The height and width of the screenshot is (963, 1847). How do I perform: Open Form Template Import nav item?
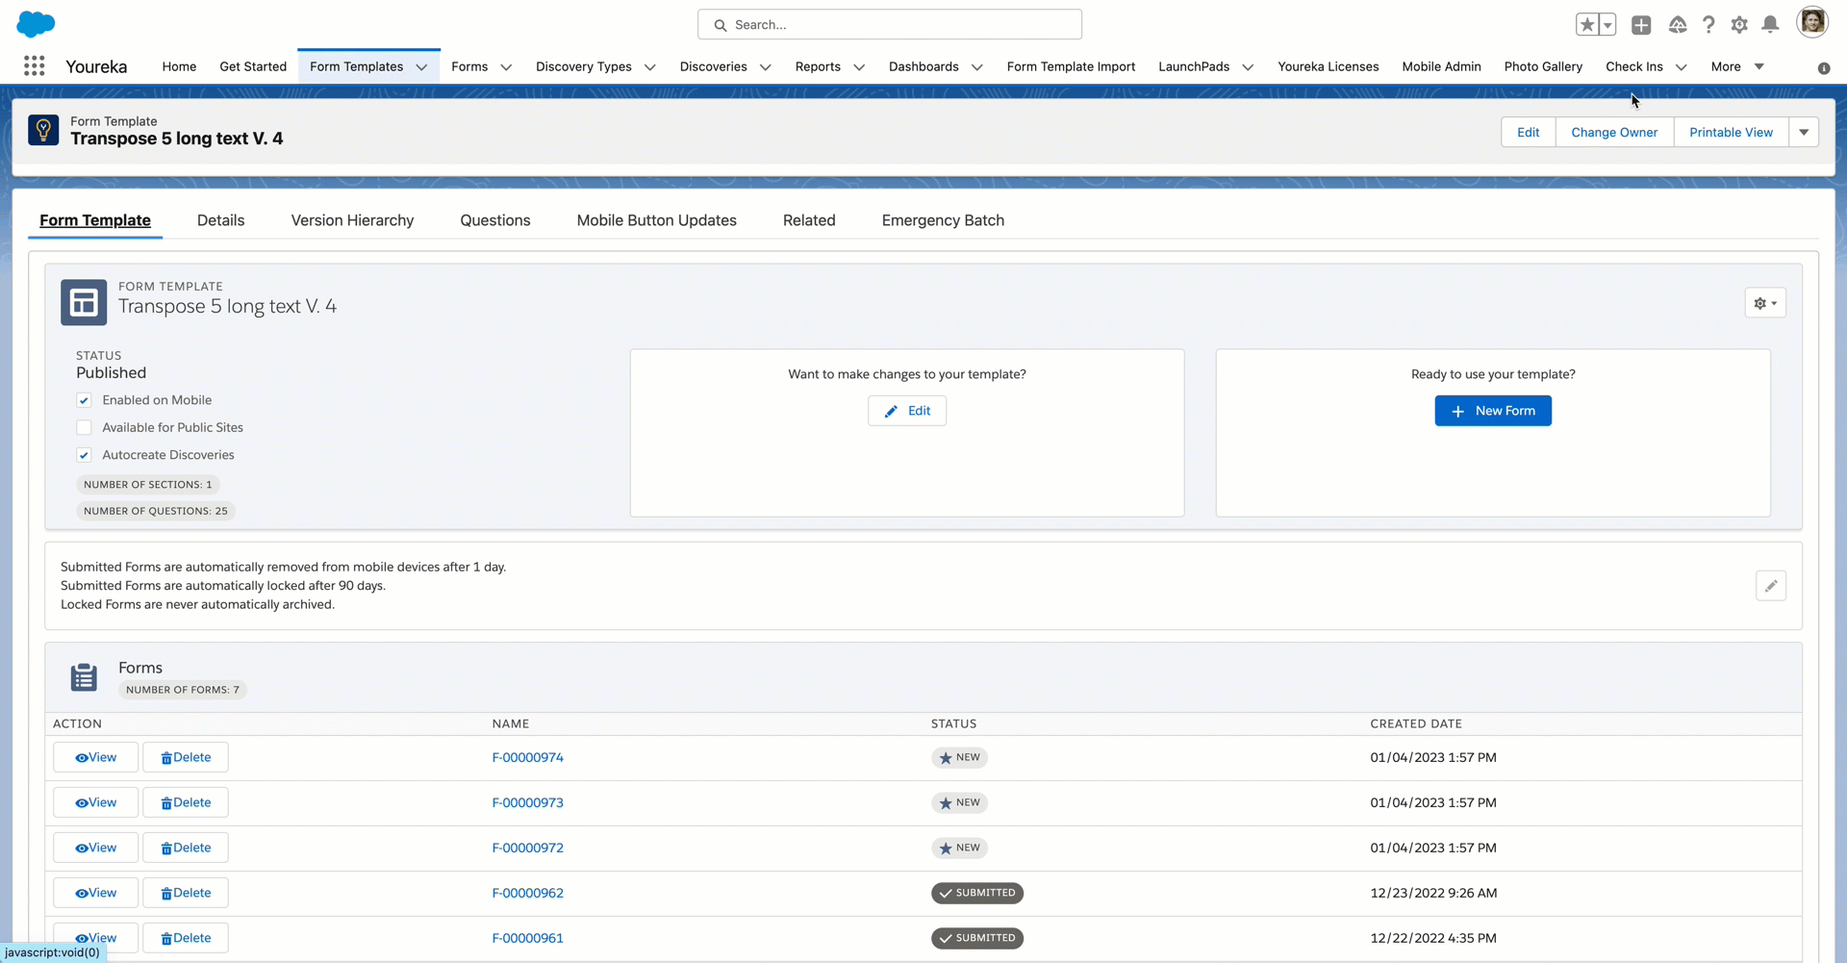pyautogui.click(x=1071, y=66)
